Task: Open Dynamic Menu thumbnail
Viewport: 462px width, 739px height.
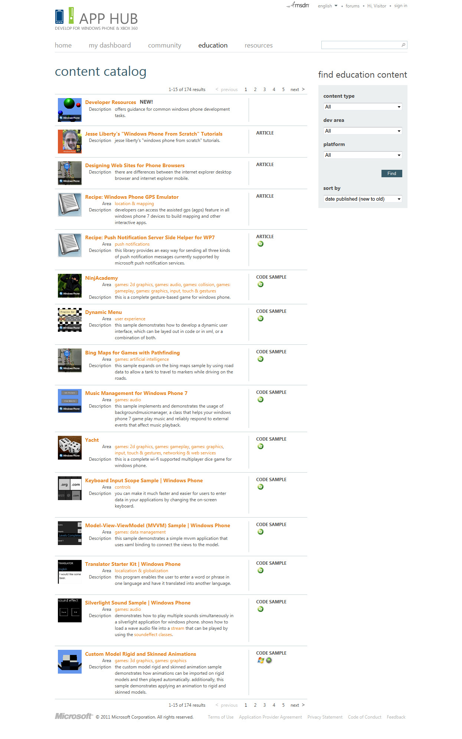Action: (x=70, y=320)
